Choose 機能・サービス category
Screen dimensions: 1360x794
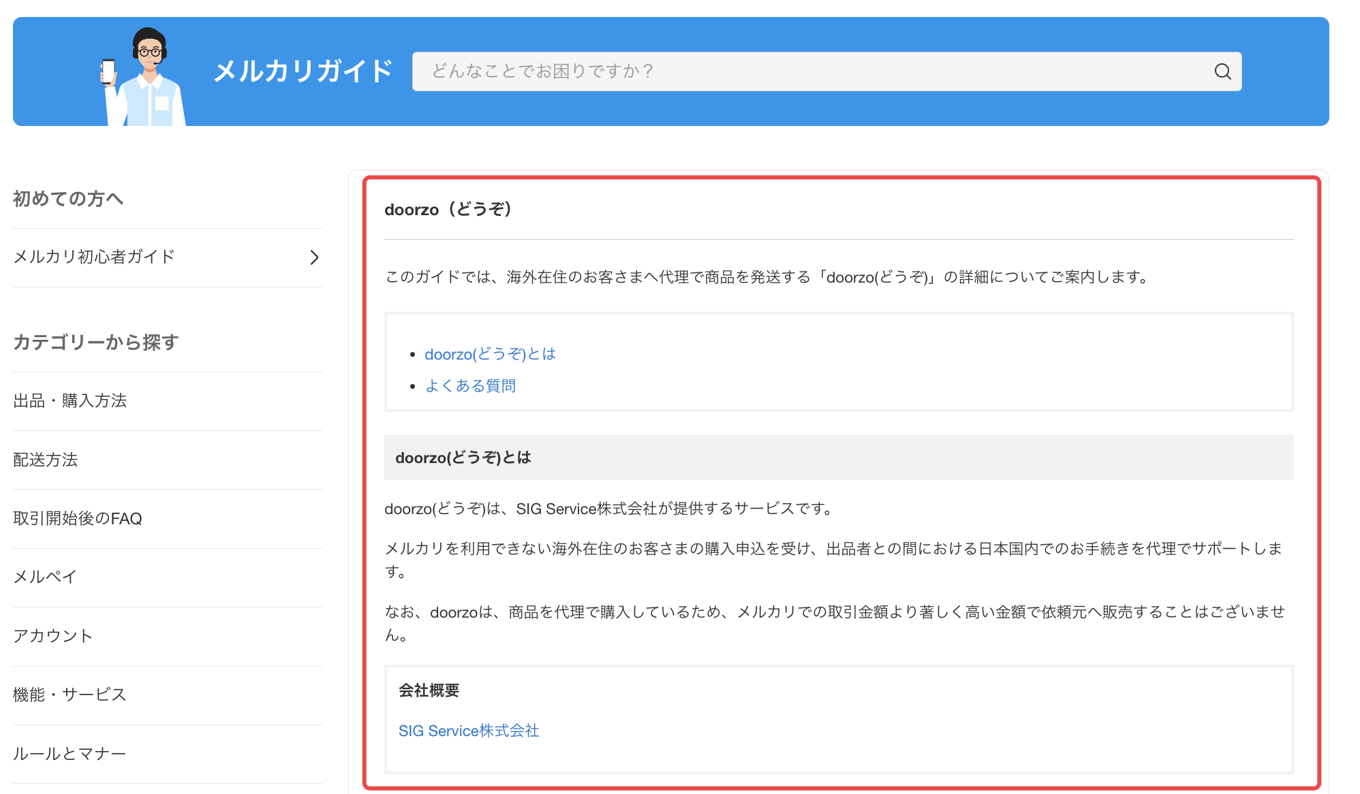pyautogui.click(x=167, y=695)
